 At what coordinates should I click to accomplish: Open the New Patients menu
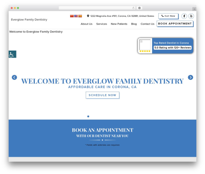(119, 24)
